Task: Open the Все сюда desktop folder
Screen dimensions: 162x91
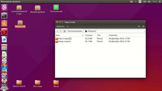Action: [38, 84]
